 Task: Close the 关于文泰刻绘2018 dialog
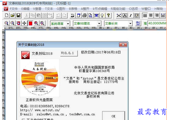pos(123,45)
